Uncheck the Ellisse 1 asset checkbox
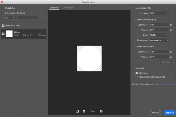This screenshot has height=117, width=176. coord(3,34)
